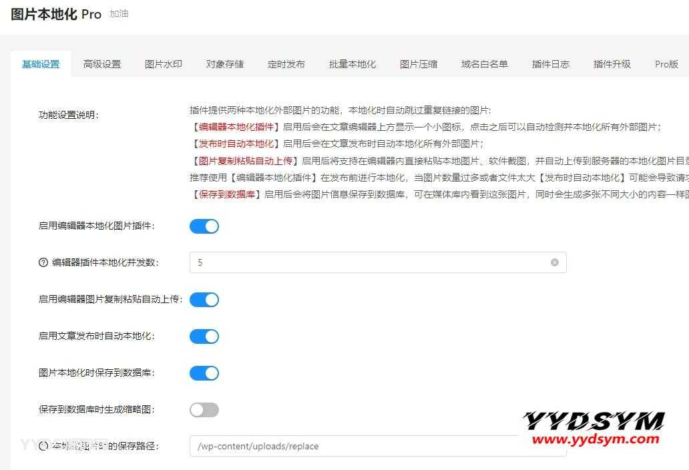Screen dimensions: 689x470
Task: Go to the 对象存储 tab
Action: [225, 64]
